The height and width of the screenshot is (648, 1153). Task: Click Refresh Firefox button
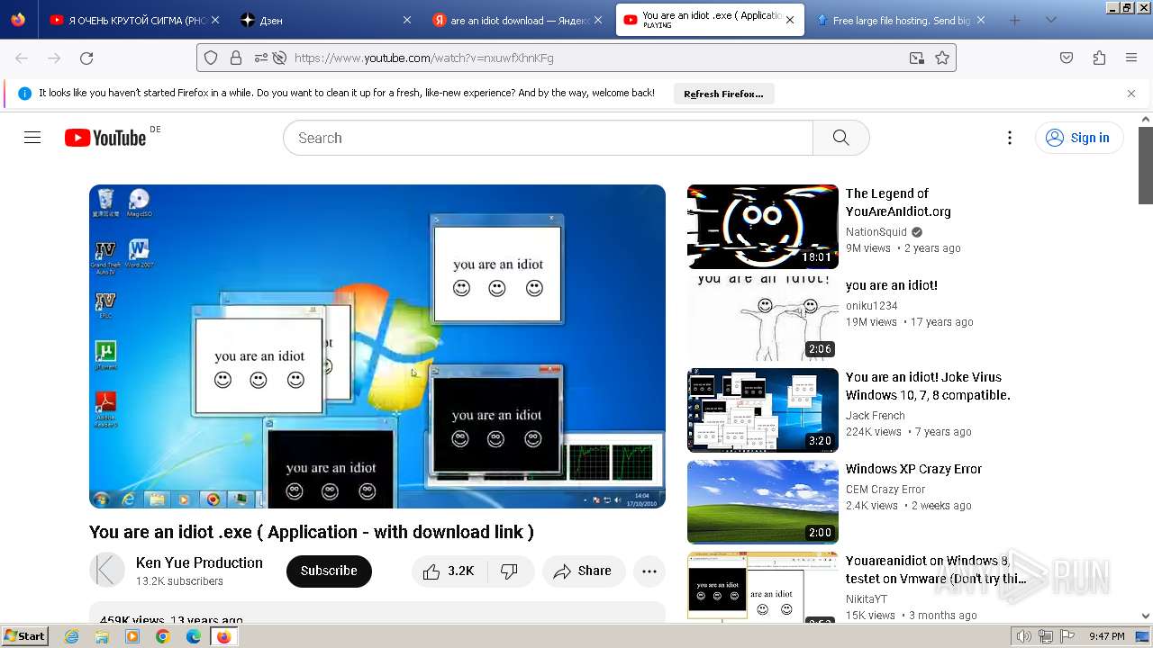coord(723,94)
